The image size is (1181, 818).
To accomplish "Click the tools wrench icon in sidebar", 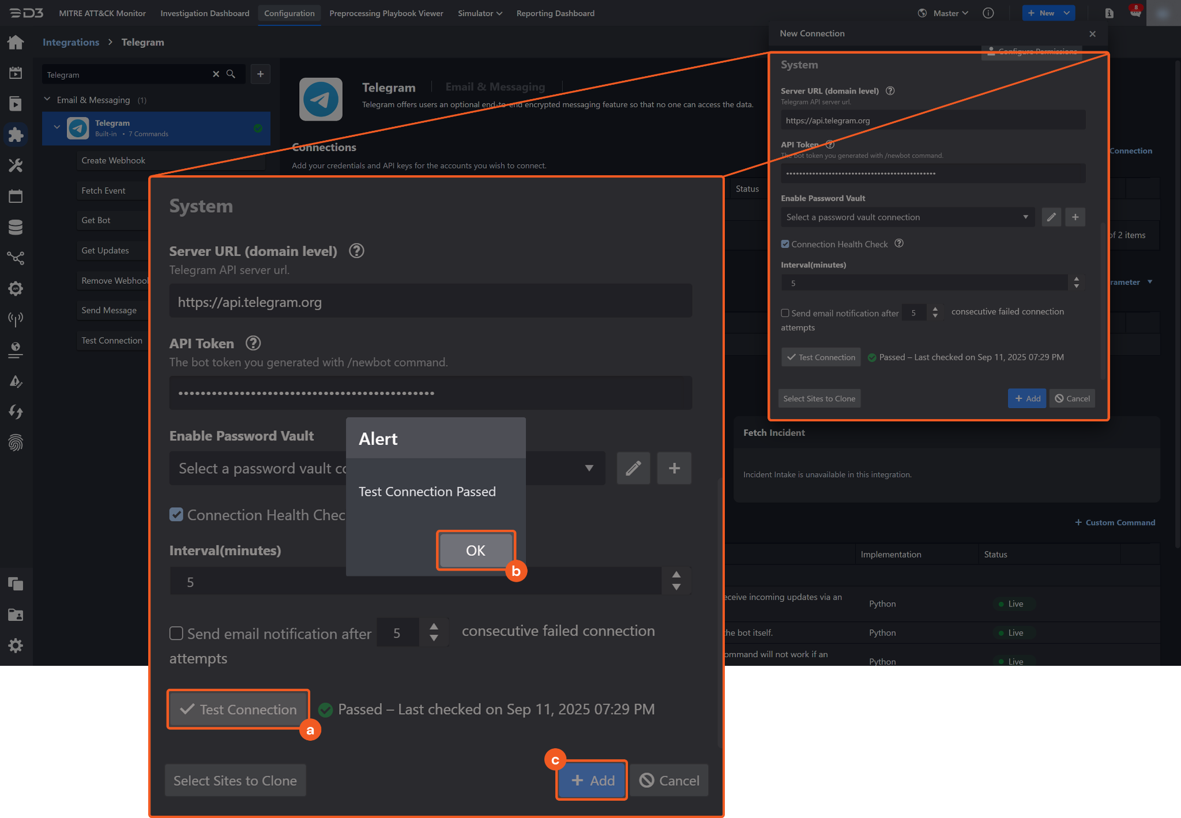I will (x=16, y=165).
